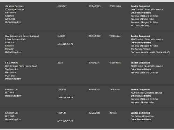Image resolution: width=174 pixels, height=130 pixels.
Task: Click the 64000 miles / 48 months service line
Action: [147, 9]
